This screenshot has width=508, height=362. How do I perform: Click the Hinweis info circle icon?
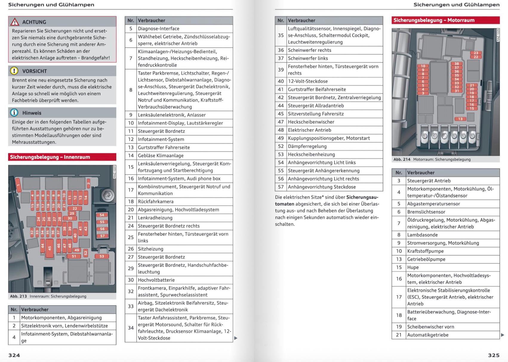tap(14, 113)
